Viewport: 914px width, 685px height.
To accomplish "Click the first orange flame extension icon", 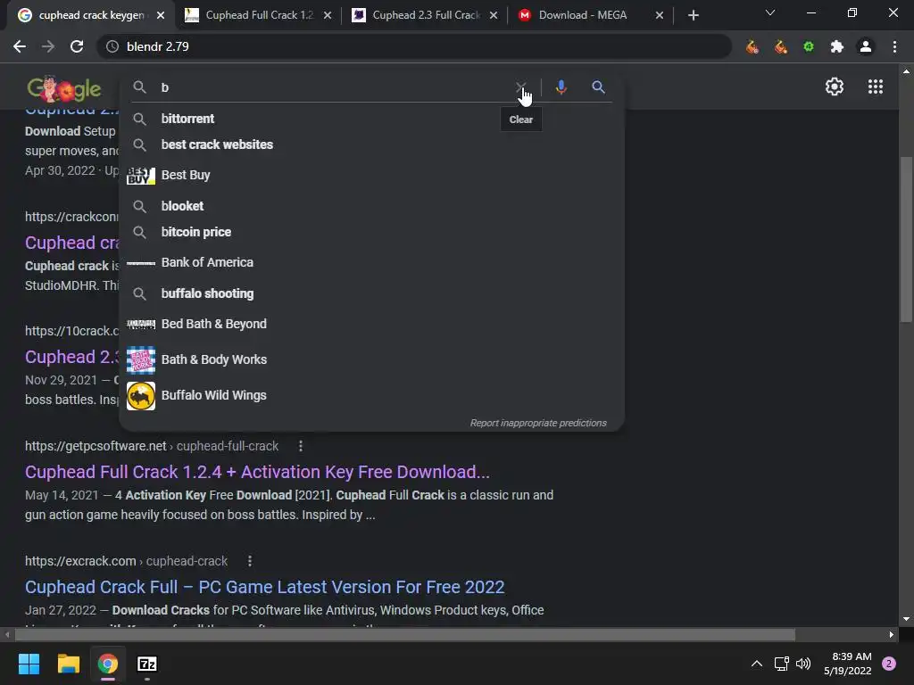I will point(752,46).
